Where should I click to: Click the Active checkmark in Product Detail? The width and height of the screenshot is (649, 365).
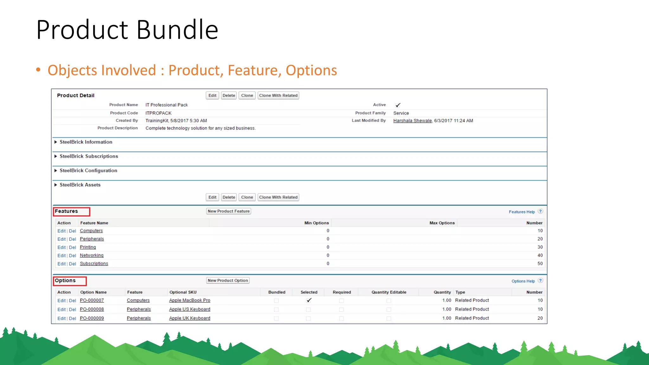coord(398,105)
